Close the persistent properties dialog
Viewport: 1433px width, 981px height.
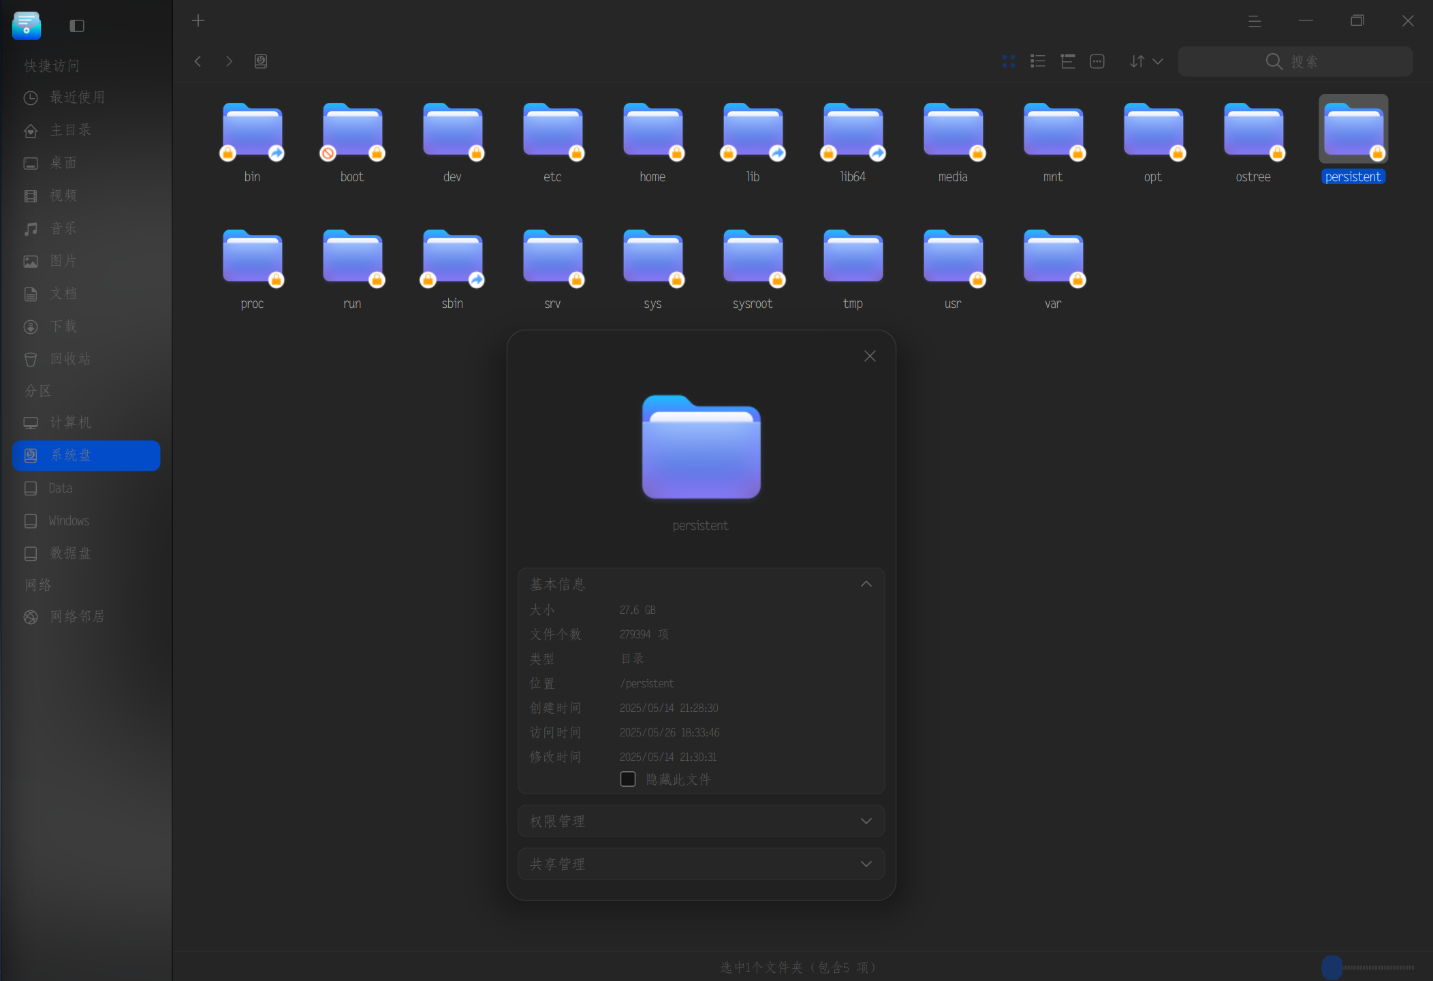tap(870, 356)
